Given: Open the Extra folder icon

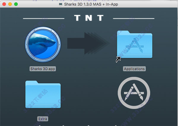Looking at the screenshot, I should pyautogui.click(x=43, y=94).
